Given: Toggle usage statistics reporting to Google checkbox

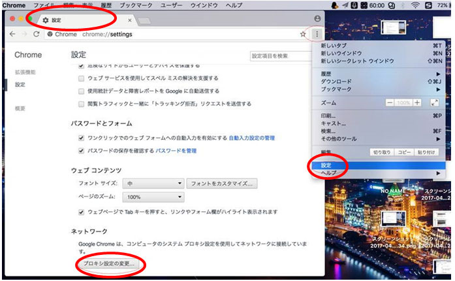Looking at the screenshot, I should (x=81, y=91).
